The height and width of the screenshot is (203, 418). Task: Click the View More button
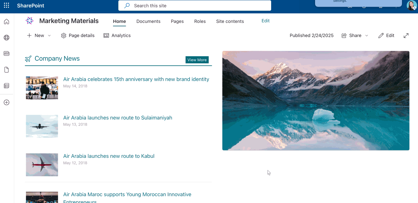point(197,60)
